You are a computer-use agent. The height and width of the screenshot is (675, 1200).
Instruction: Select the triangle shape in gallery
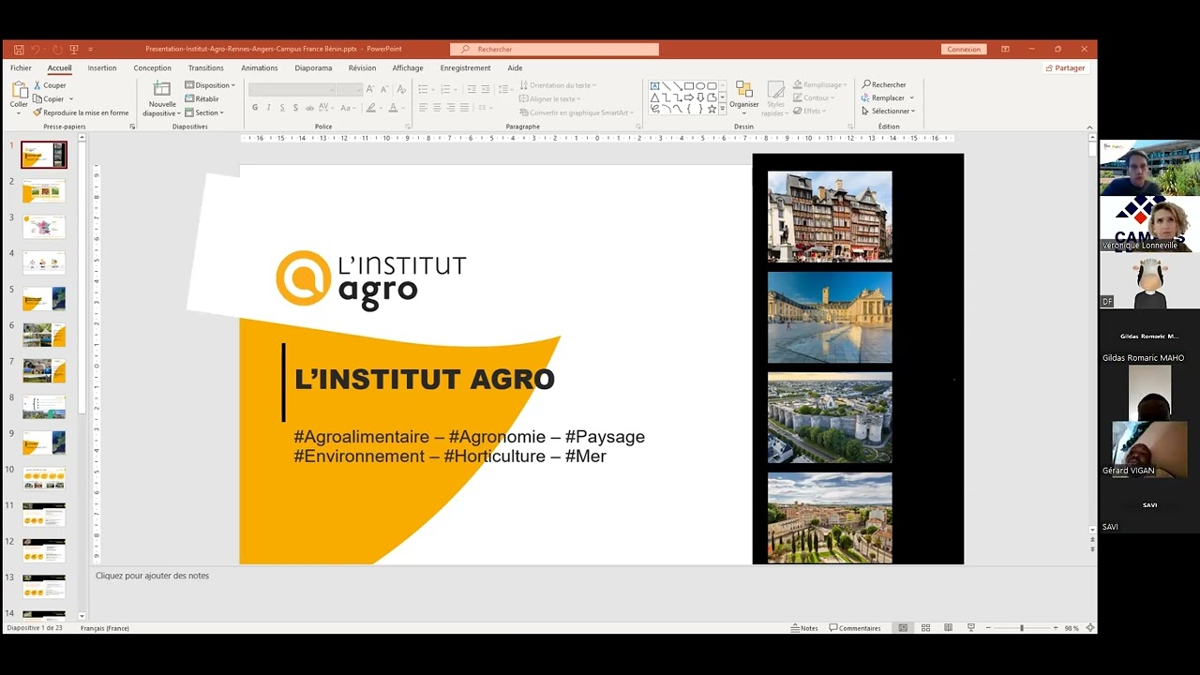655,97
